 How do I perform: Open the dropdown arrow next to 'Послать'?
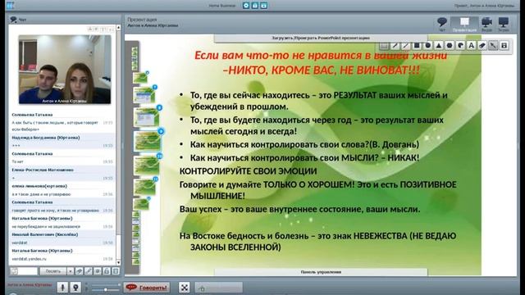(x=71, y=271)
